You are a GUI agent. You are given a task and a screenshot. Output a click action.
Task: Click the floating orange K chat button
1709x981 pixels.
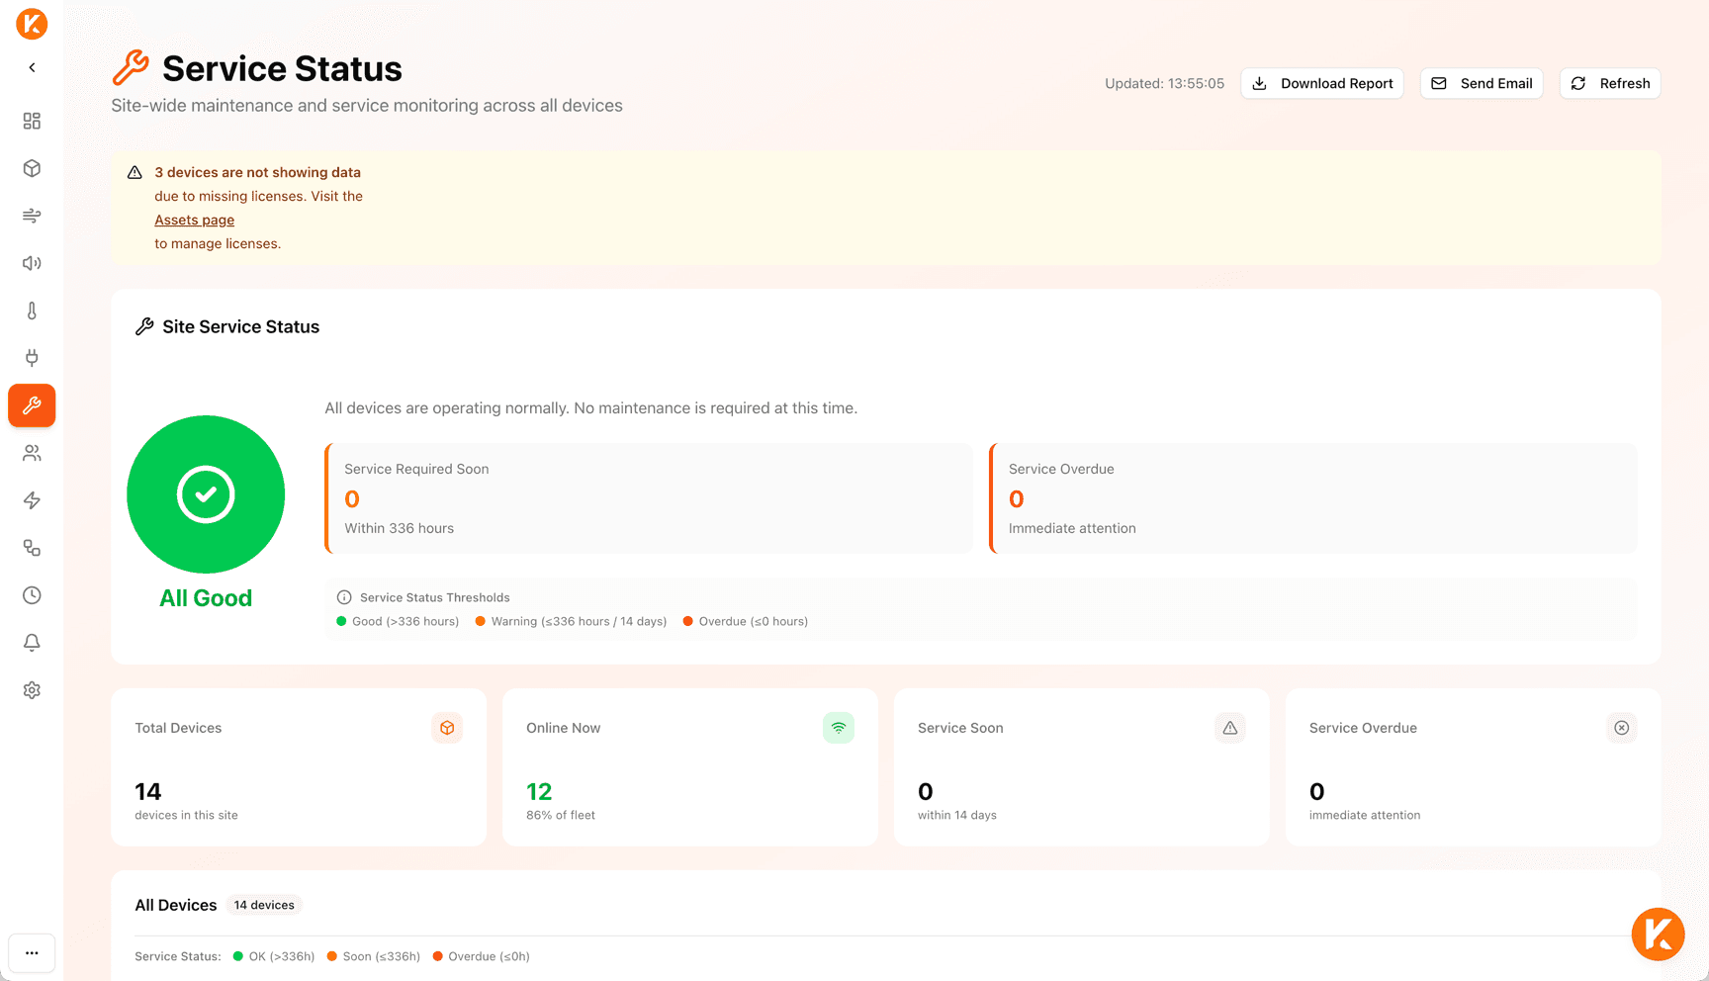1659,935
